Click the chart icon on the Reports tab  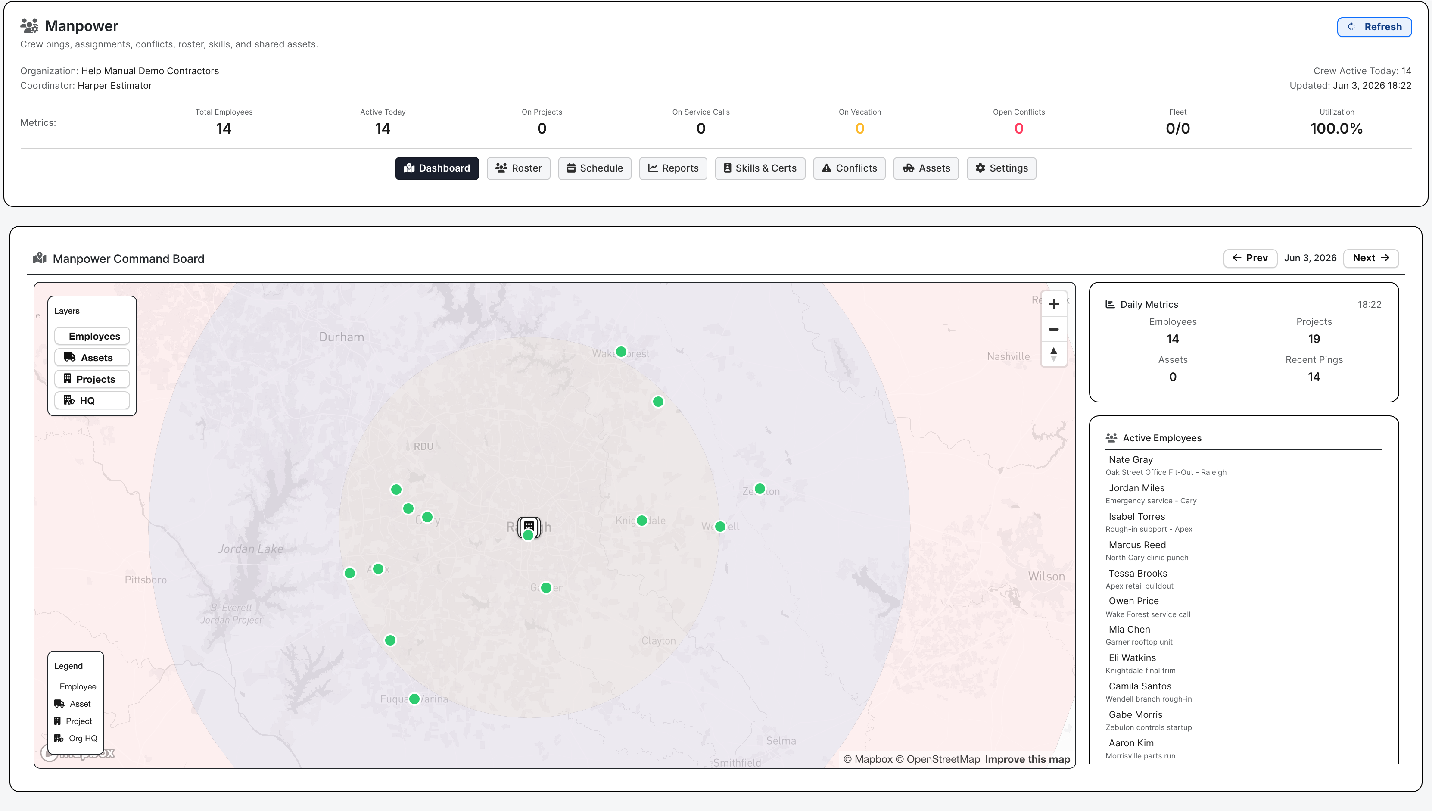pyautogui.click(x=653, y=168)
